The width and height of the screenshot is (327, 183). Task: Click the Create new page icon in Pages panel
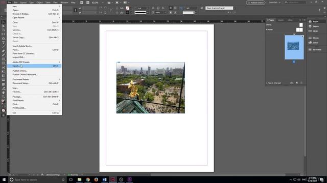tap(297, 83)
